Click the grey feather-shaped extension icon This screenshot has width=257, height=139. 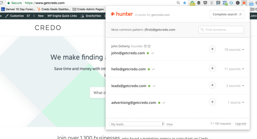point(212,3)
